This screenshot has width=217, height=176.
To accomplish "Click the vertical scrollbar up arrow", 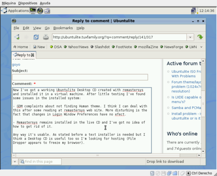I will tap(203, 61).
